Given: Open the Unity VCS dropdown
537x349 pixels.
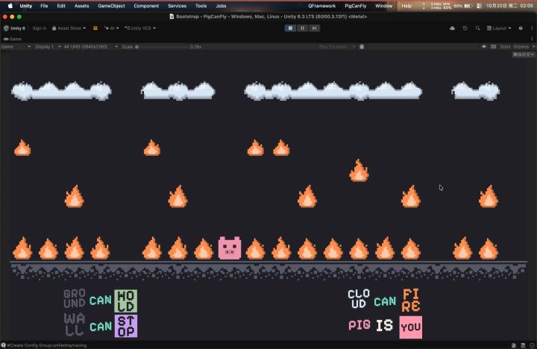Looking at the screenshot, I should click(x=140, y=28).
